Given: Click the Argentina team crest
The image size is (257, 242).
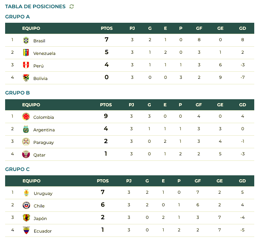Looking at the screenshot, I should pos(26,129).
